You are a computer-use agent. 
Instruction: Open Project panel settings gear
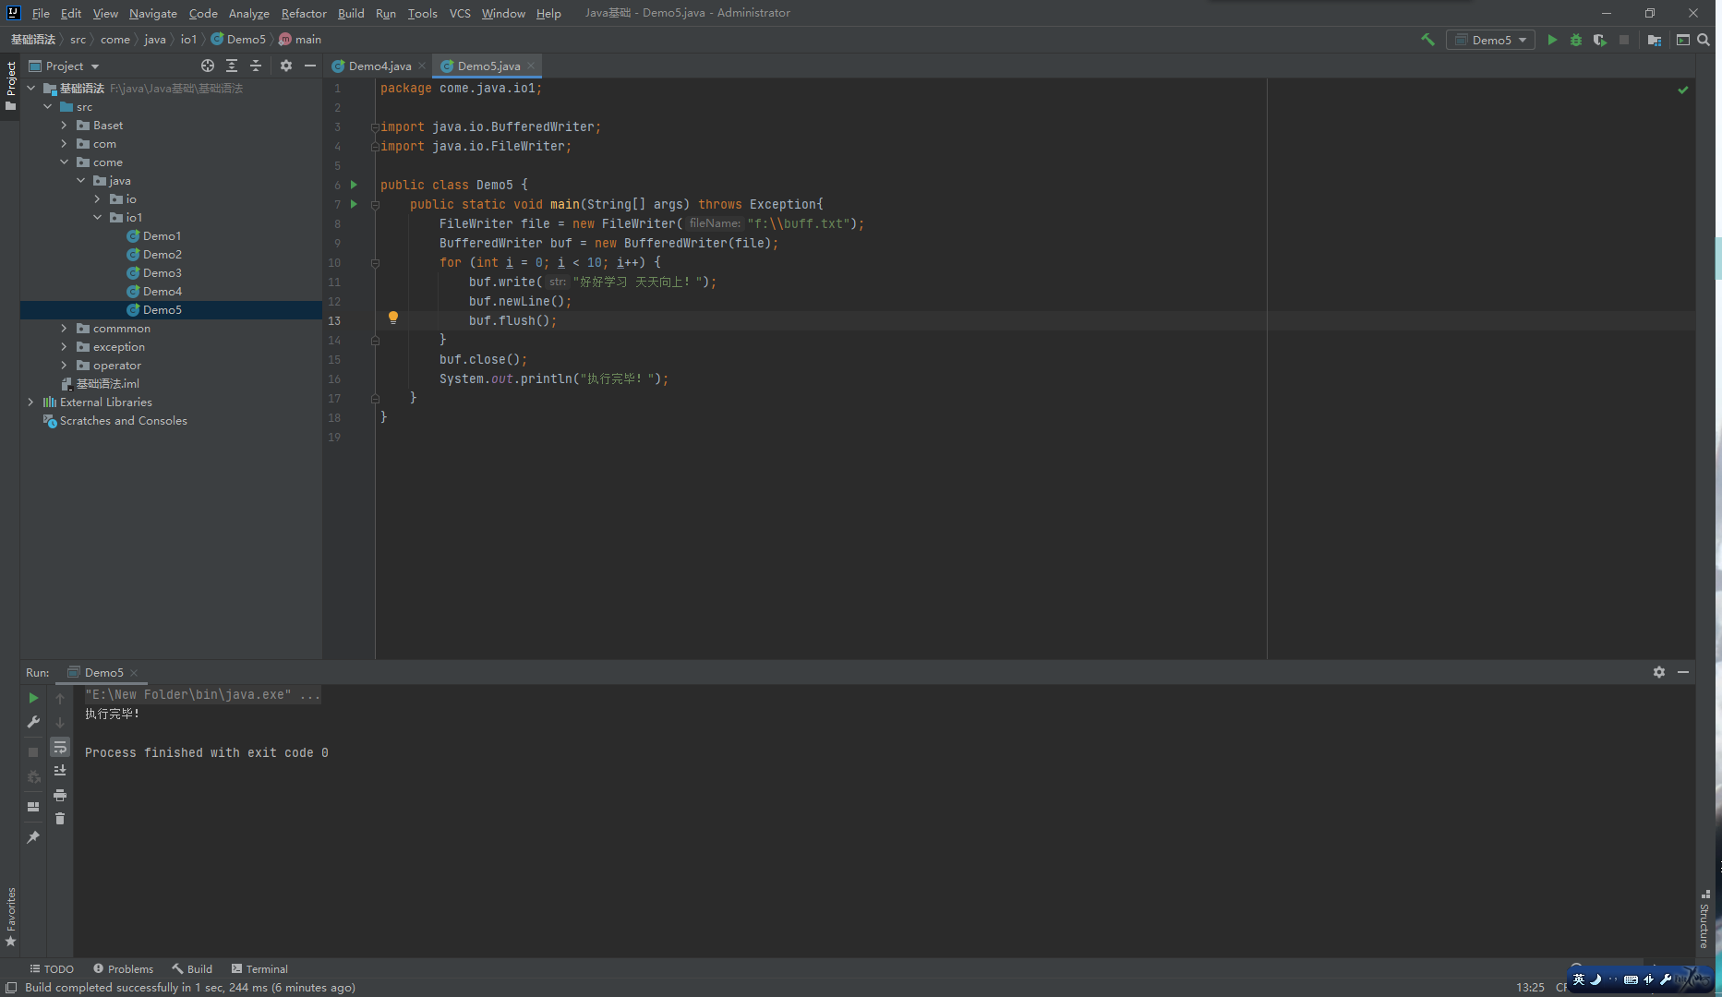[286, 66]
